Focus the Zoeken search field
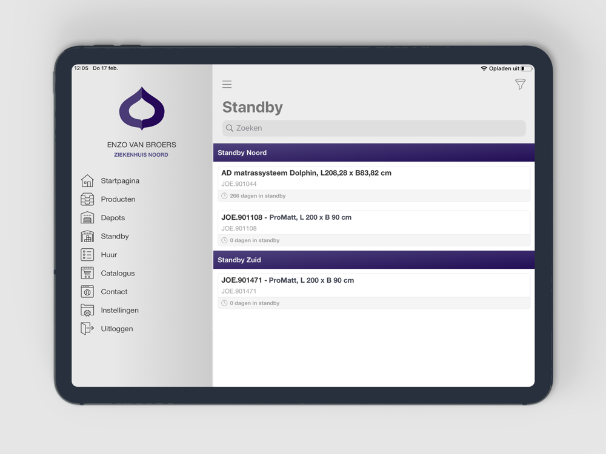The width and height of the screenshot is (606, 454). [374, 128]
